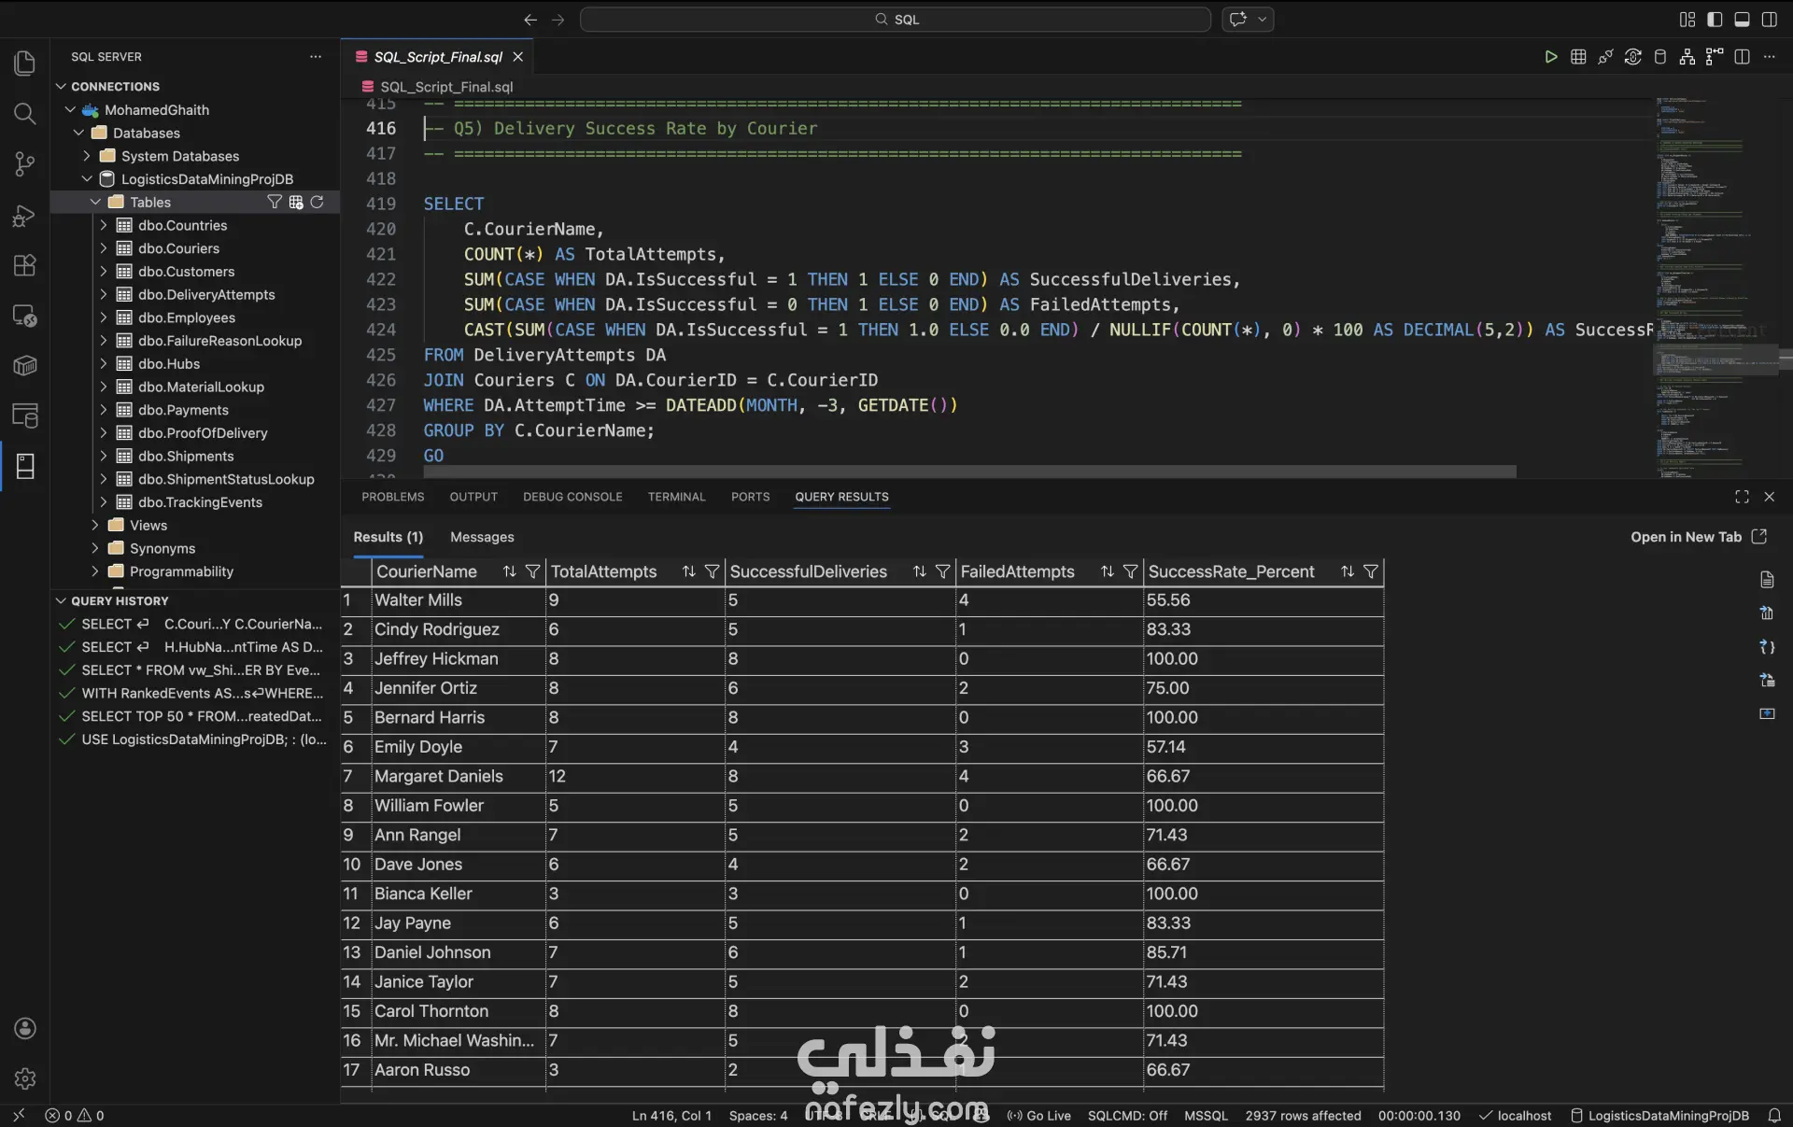Toggle Go Live server

(x=1038, y=1116)
